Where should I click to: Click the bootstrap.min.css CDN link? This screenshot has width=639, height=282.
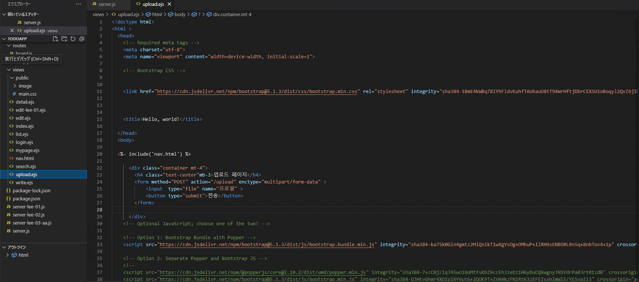[257, 92]
